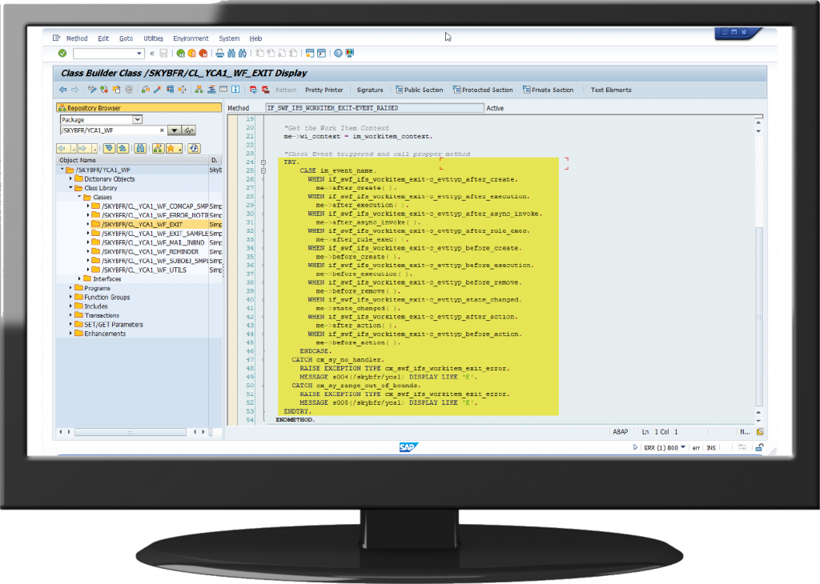Click the Display Object List hierarchy icon

[199, 90]
